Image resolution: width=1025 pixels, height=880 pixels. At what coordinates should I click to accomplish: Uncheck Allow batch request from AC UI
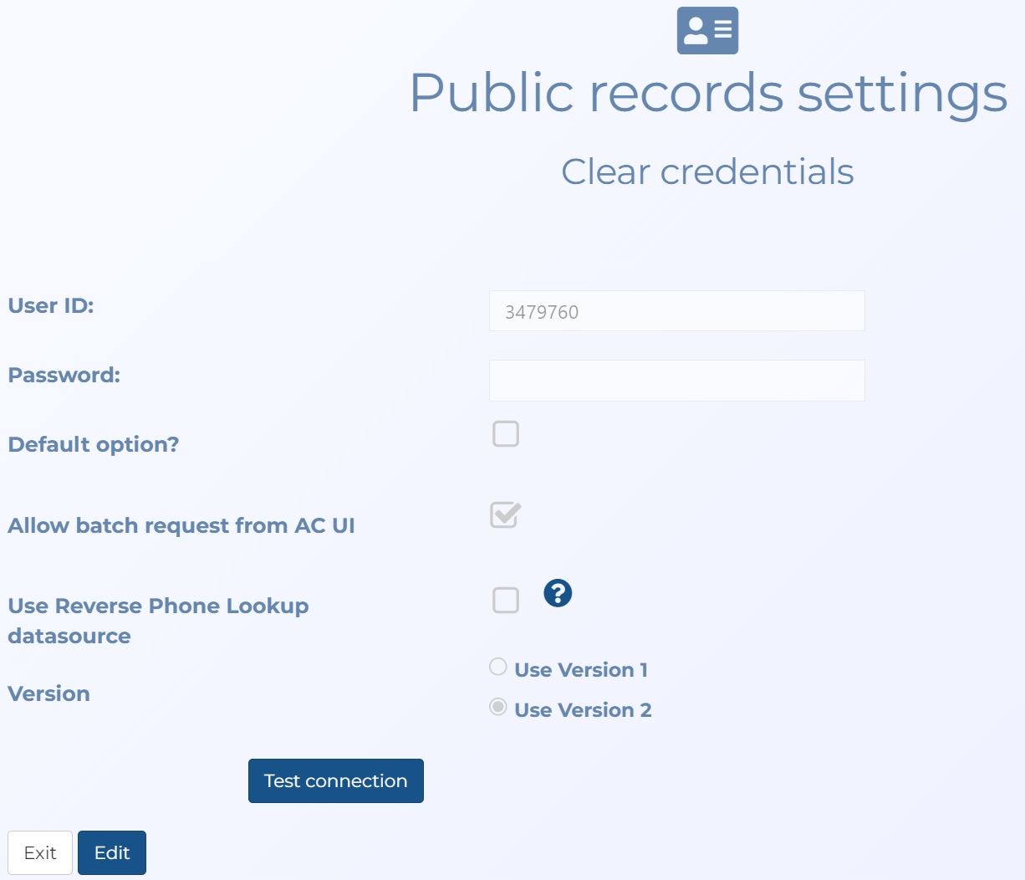(506, 515)
